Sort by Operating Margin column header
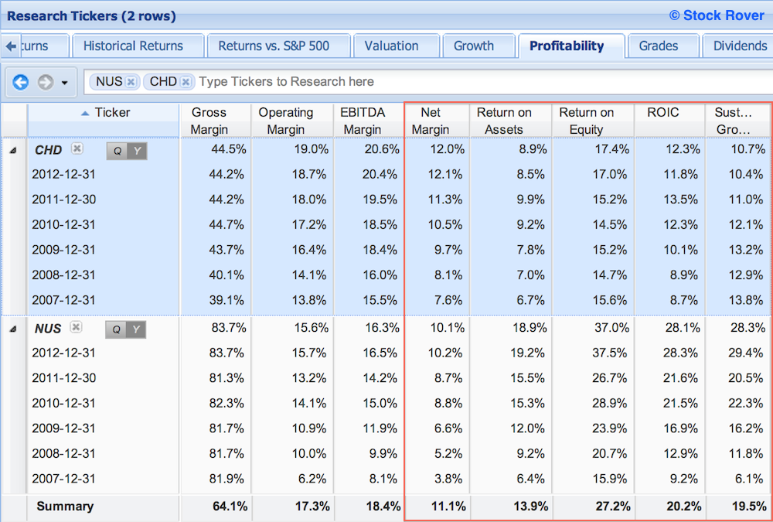The image size is (773, 522). click(x=292, y=121)
